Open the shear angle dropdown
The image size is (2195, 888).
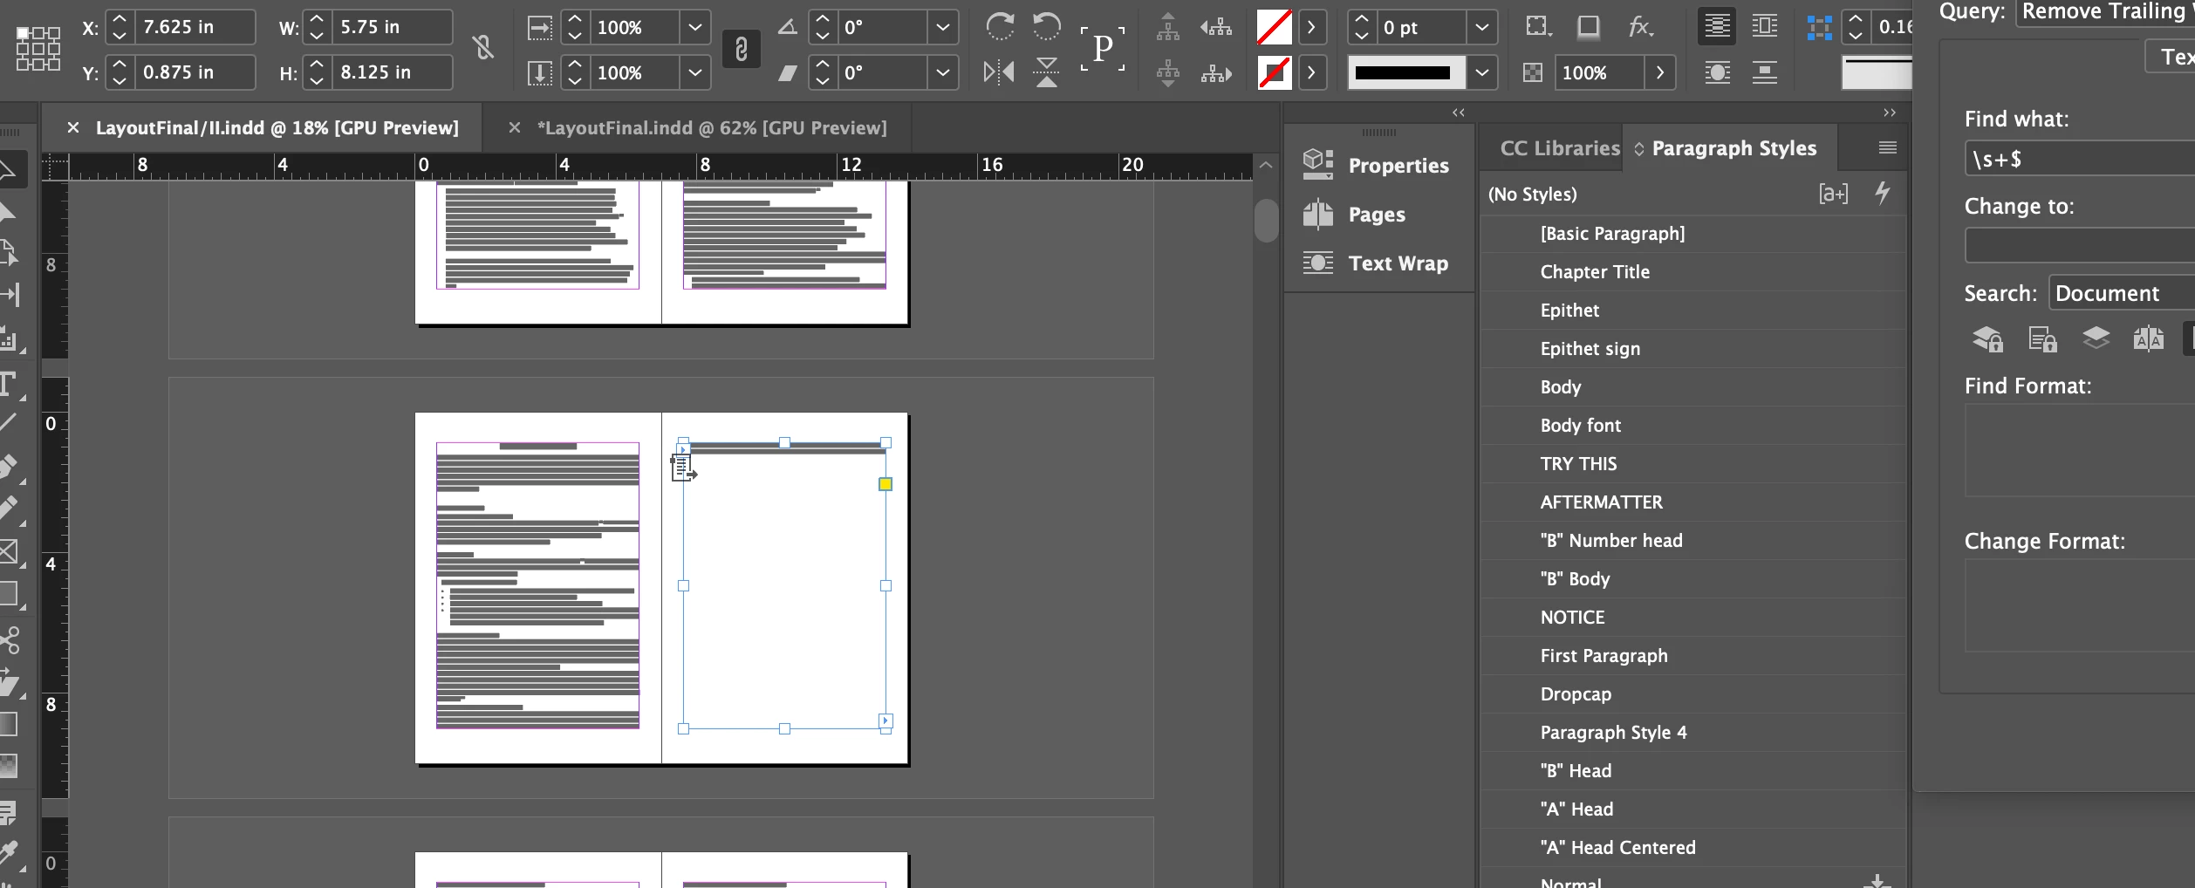click(x=943, y=72)
